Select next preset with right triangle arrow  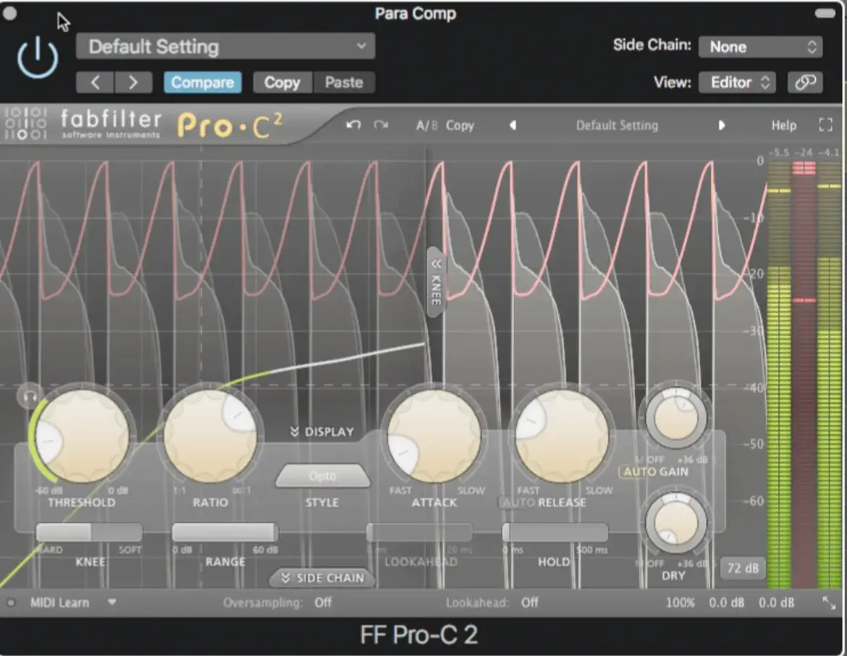tap(721, 125)
